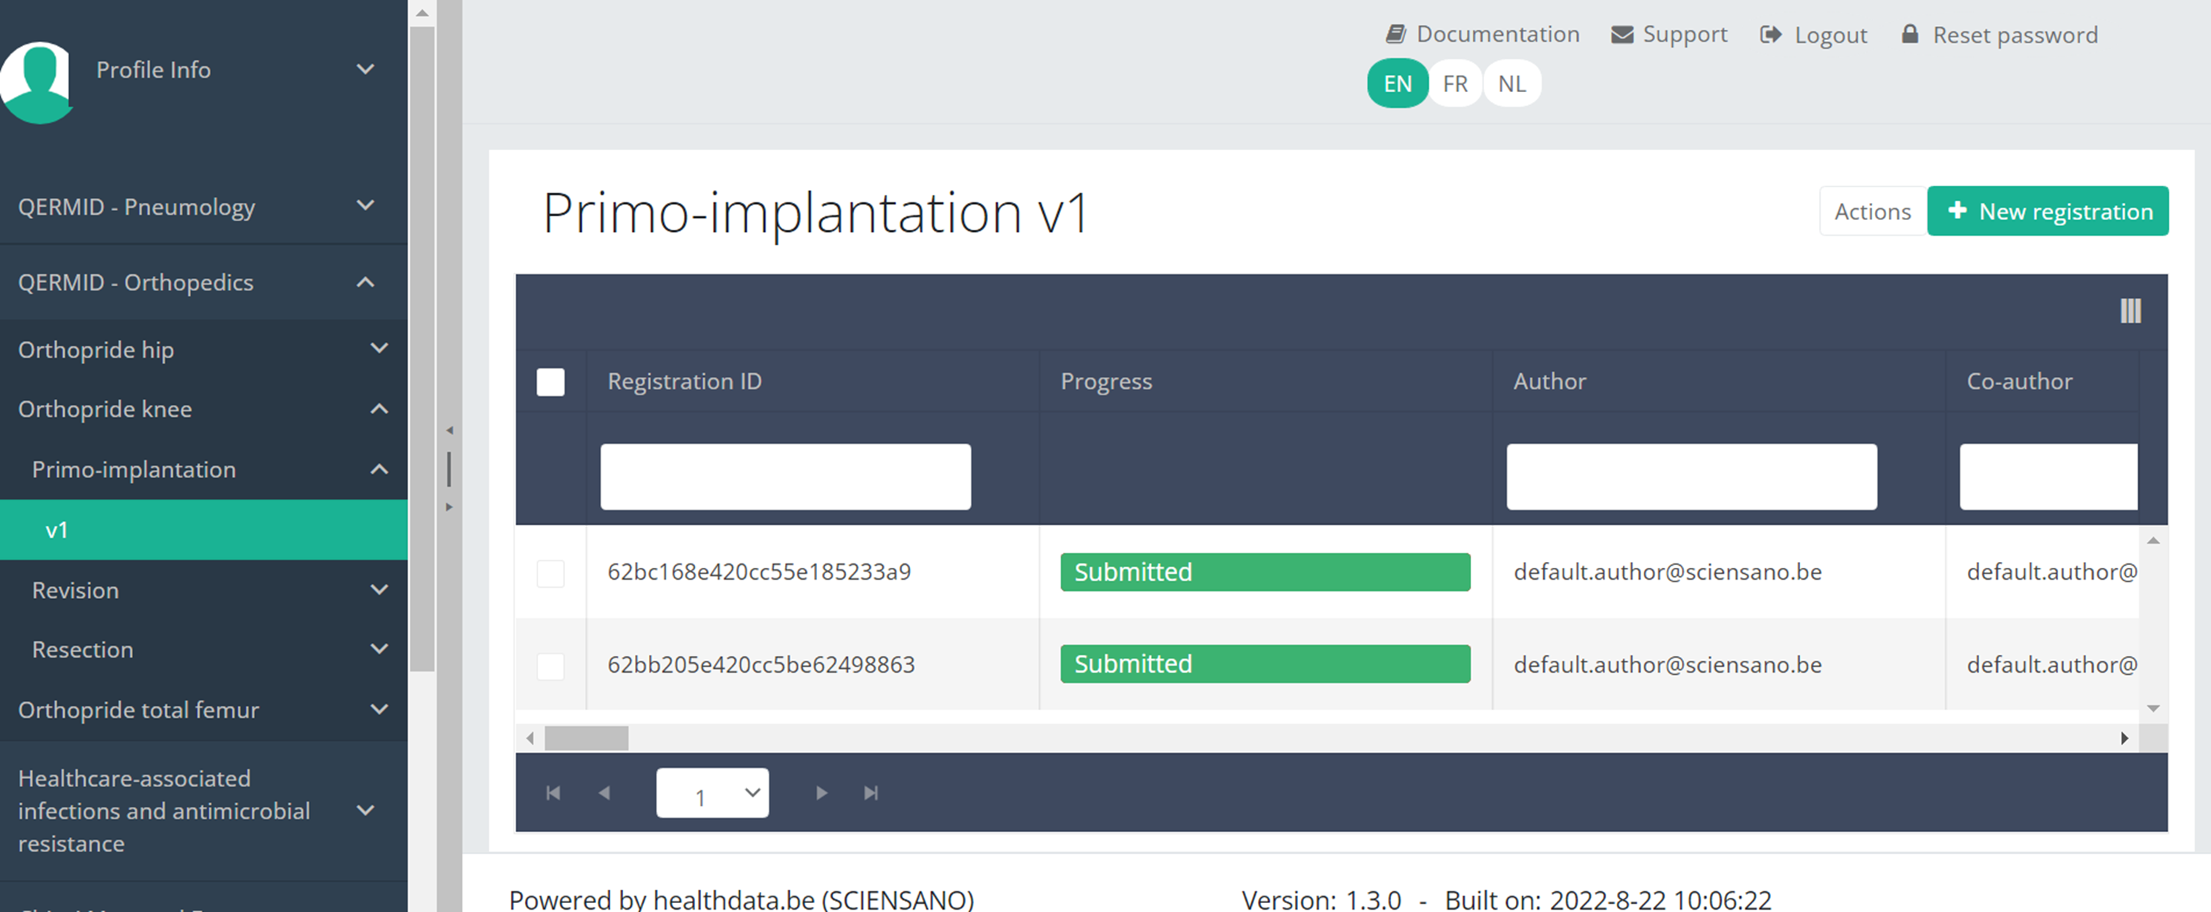Open the page number dropdown

pyautogui.click(x=712, y=794)
